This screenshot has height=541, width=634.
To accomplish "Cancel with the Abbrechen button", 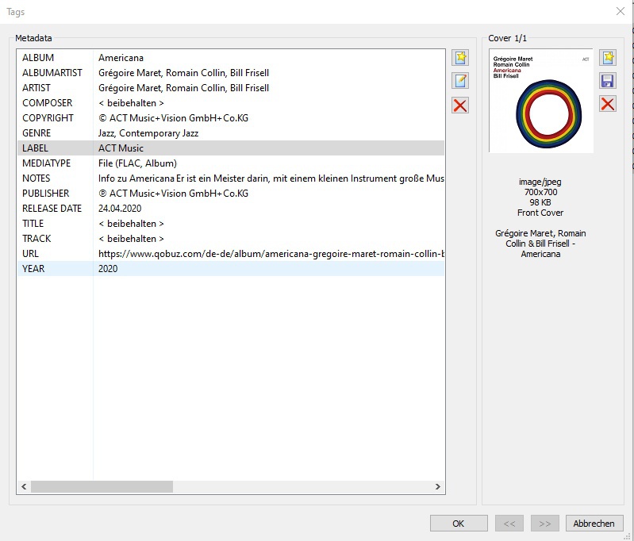I will coord(594,524).
